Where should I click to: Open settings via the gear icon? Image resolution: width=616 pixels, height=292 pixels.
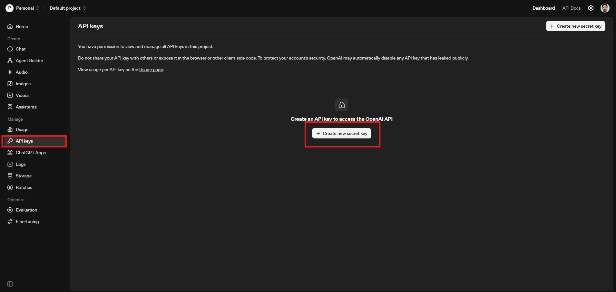coord(591,8)
